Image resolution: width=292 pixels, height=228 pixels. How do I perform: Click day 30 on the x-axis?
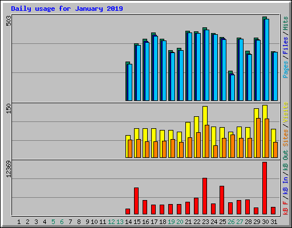point(265,222)
